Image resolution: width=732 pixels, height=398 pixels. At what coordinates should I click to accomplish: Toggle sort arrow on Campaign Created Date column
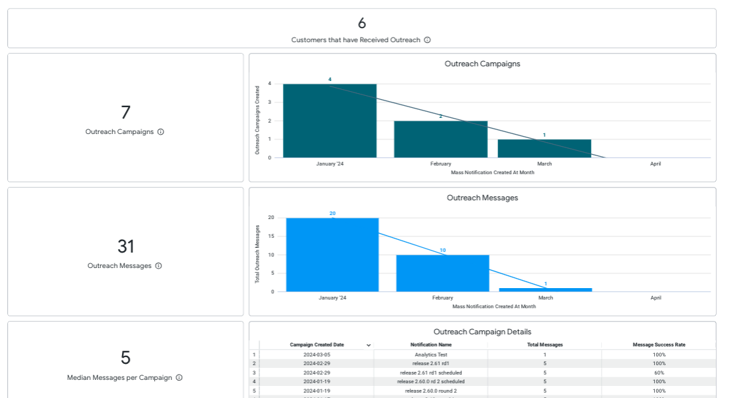[x=368, y=345]
